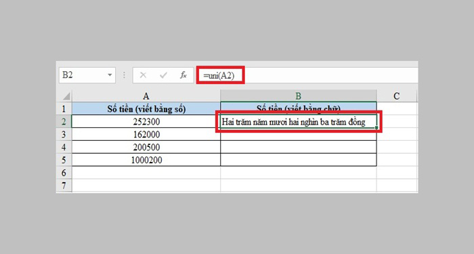Select cell A2 containing 252300

(146, 121)
